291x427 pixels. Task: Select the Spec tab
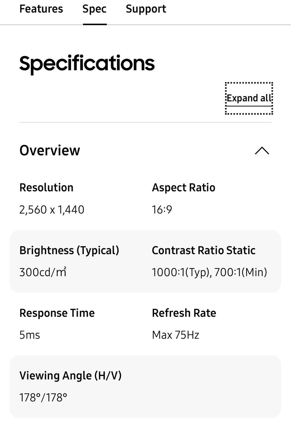pos(94,9)
